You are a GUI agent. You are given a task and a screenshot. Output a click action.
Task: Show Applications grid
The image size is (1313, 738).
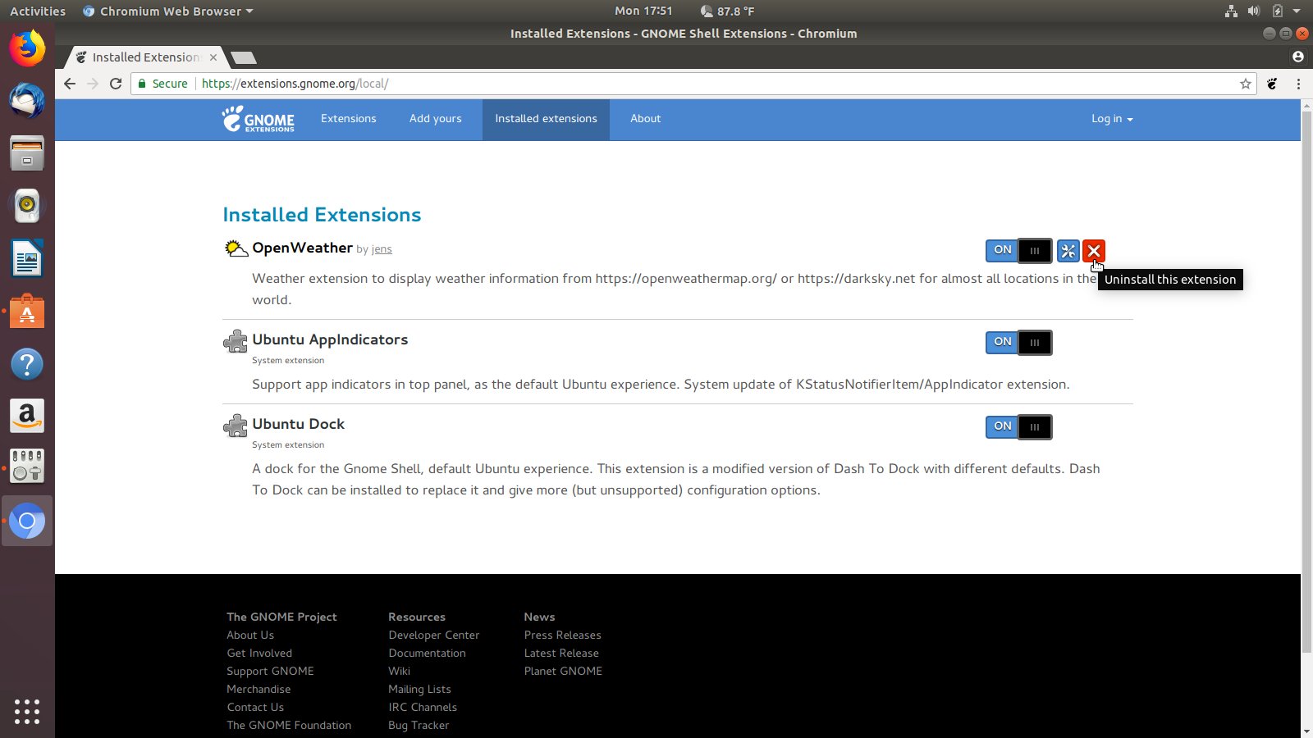click(27, 711)
